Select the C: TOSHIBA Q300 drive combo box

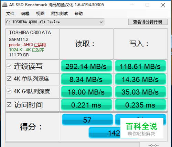pos(55,22)
